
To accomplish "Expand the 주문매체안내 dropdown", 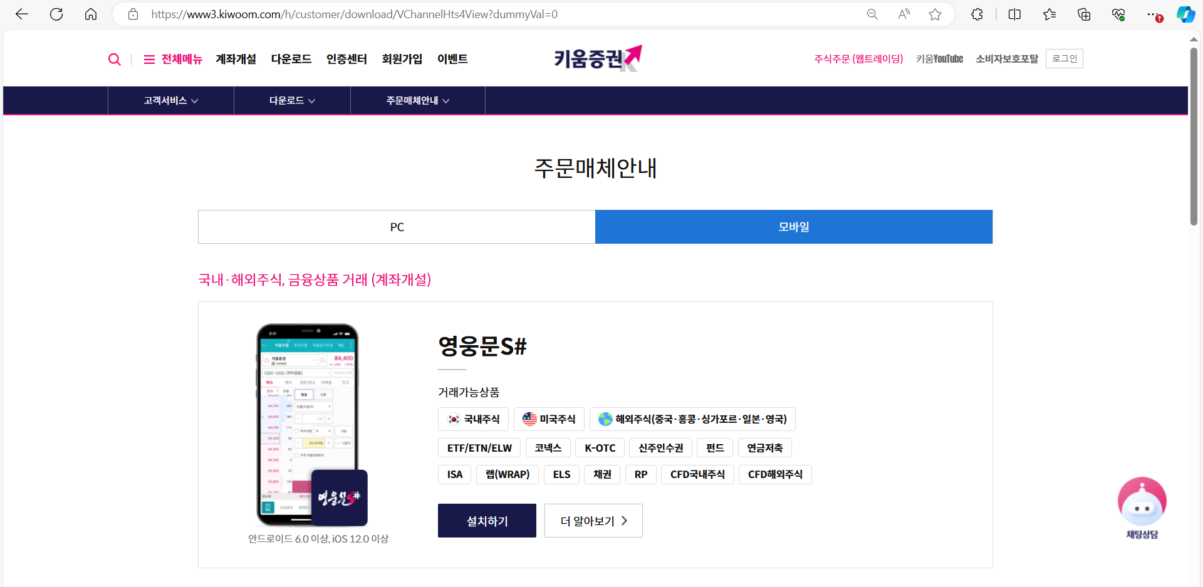I will point(418,100).
